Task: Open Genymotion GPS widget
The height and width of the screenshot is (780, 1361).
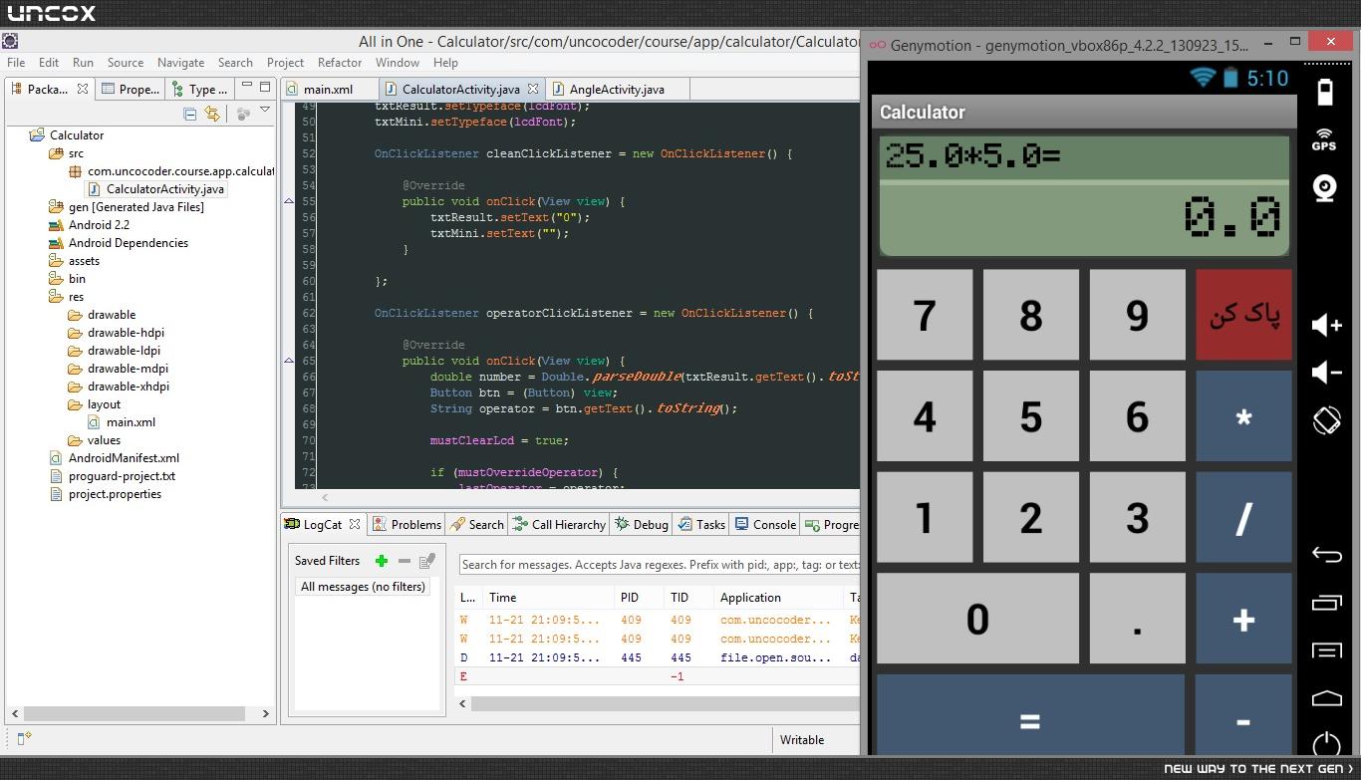Action: point(1324,139)
